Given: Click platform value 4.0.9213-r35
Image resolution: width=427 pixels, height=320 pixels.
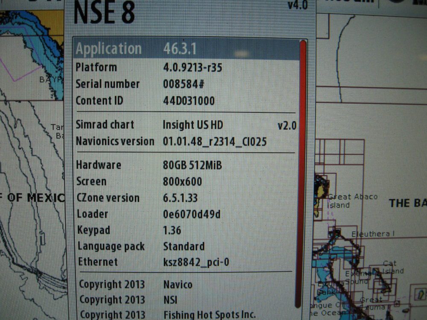Looking at the screenshot, I should [193, 67].
